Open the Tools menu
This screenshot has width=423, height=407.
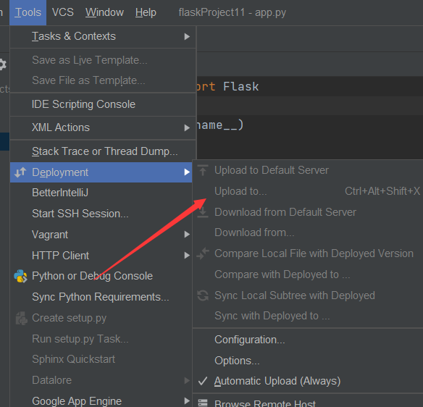click(28, 12)
